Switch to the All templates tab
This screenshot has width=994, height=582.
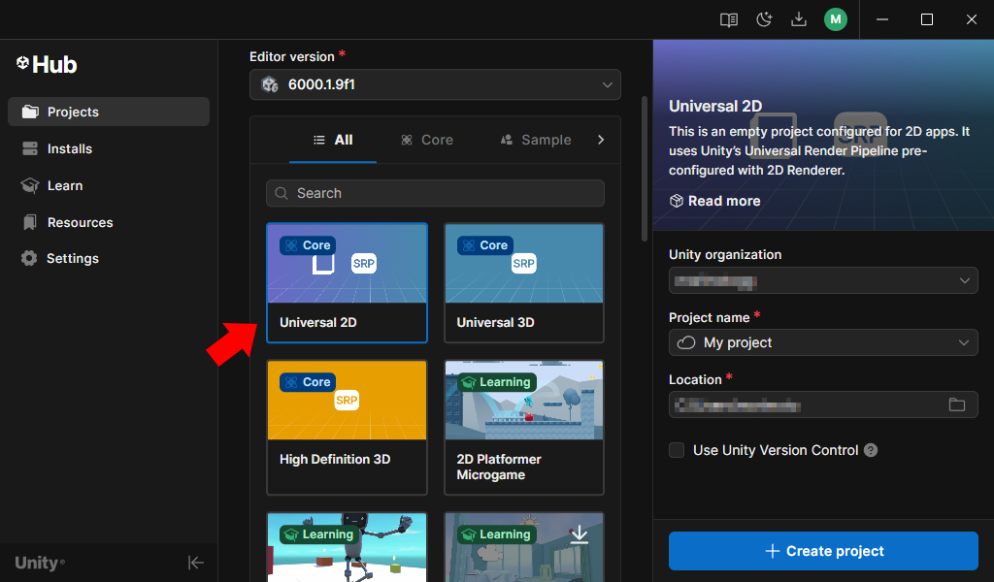[x=333, y=140]
